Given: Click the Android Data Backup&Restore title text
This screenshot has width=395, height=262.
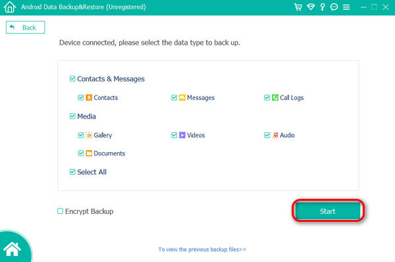Looking at the screenshot, I should click(84, 7).
